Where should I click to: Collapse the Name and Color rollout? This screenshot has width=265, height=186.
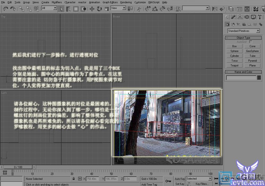243,72
